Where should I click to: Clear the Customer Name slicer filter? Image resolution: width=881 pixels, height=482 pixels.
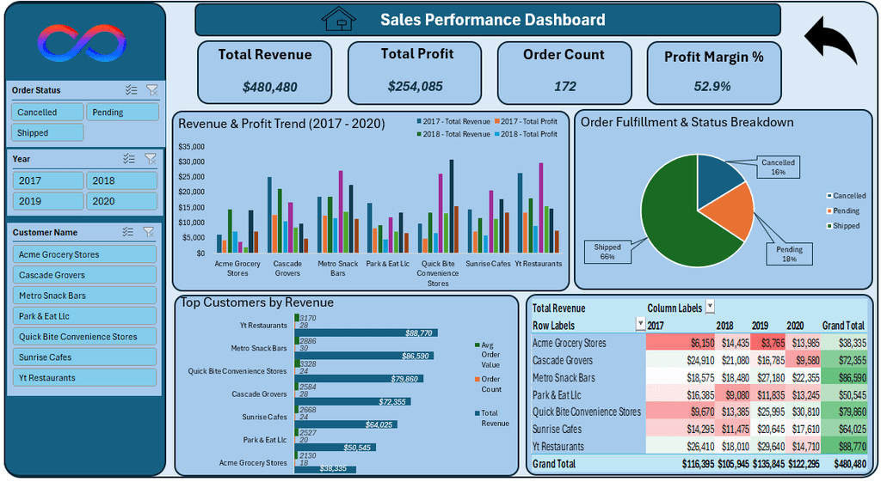148,232
